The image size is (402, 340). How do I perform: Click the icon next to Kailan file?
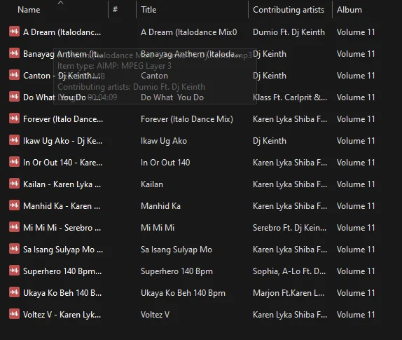click(14, 184)
